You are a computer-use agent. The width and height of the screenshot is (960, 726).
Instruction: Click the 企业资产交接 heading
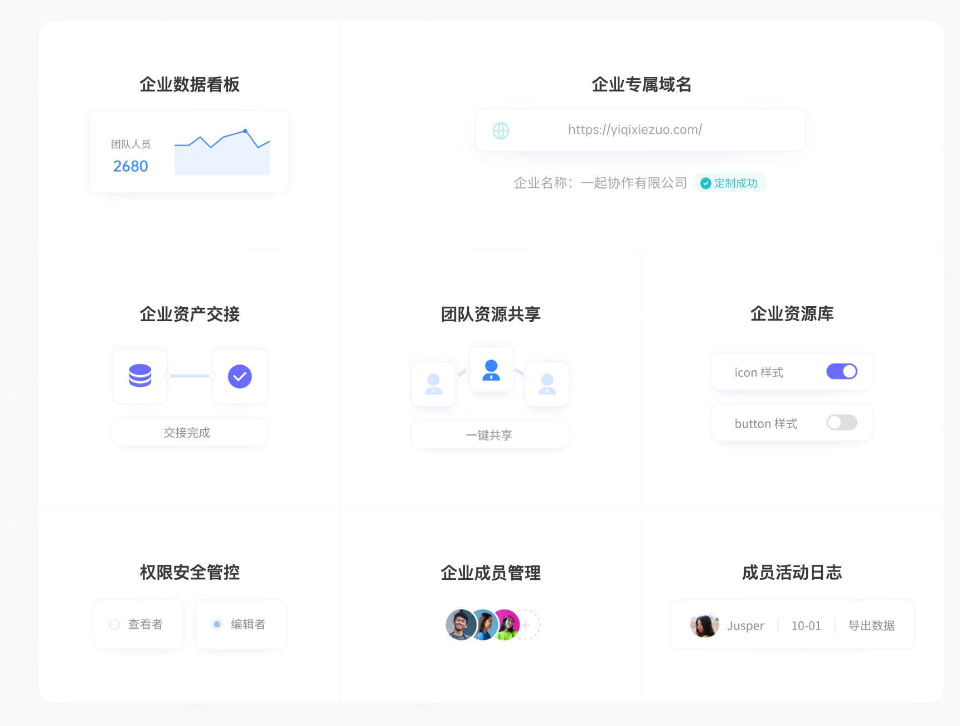[190, 314]
